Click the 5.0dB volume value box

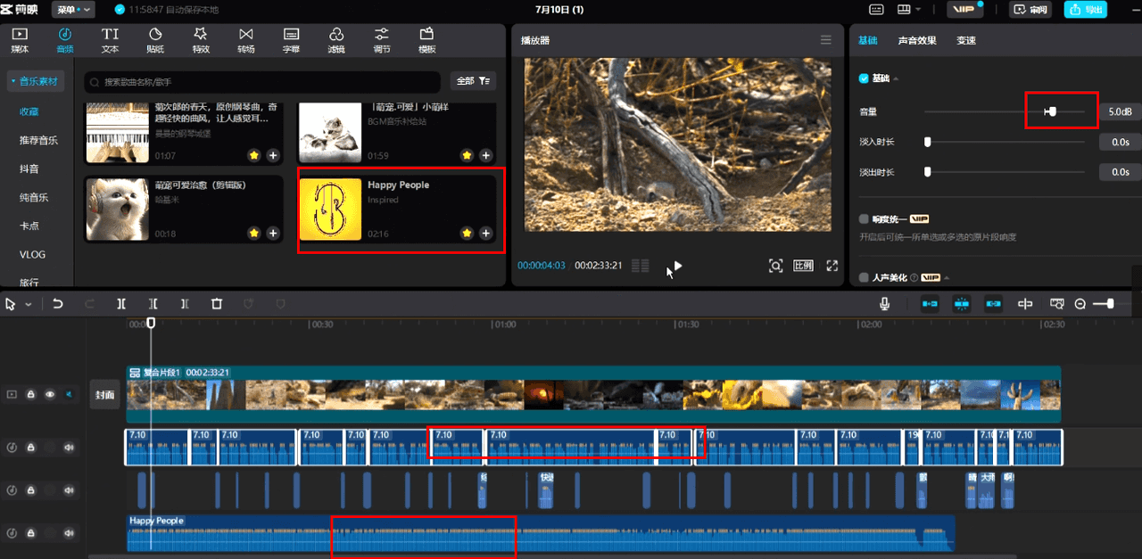(1119, 111)
